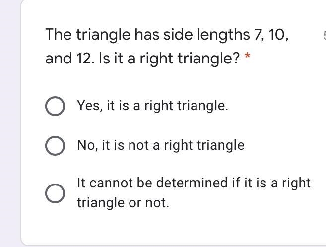The image size is (326, 247).
Task: Click empty white space below the last option
Action: (x=173, y=227)
